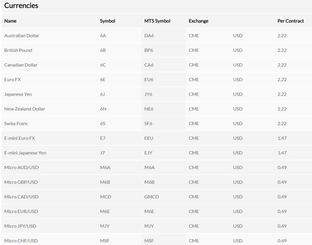The width and height of the screenshot is (312, 245).
Task: Click New Zealand Dollar row name
Action: [25, 109]
